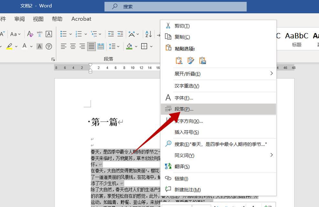The width and height of the screenshot is (319, 207).
Task: Open the shading color dropdown arrow
Action: coord(136,46)
